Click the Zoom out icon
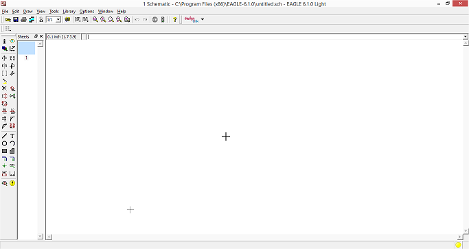Screen dimensions: 469x249 (111, 19)
